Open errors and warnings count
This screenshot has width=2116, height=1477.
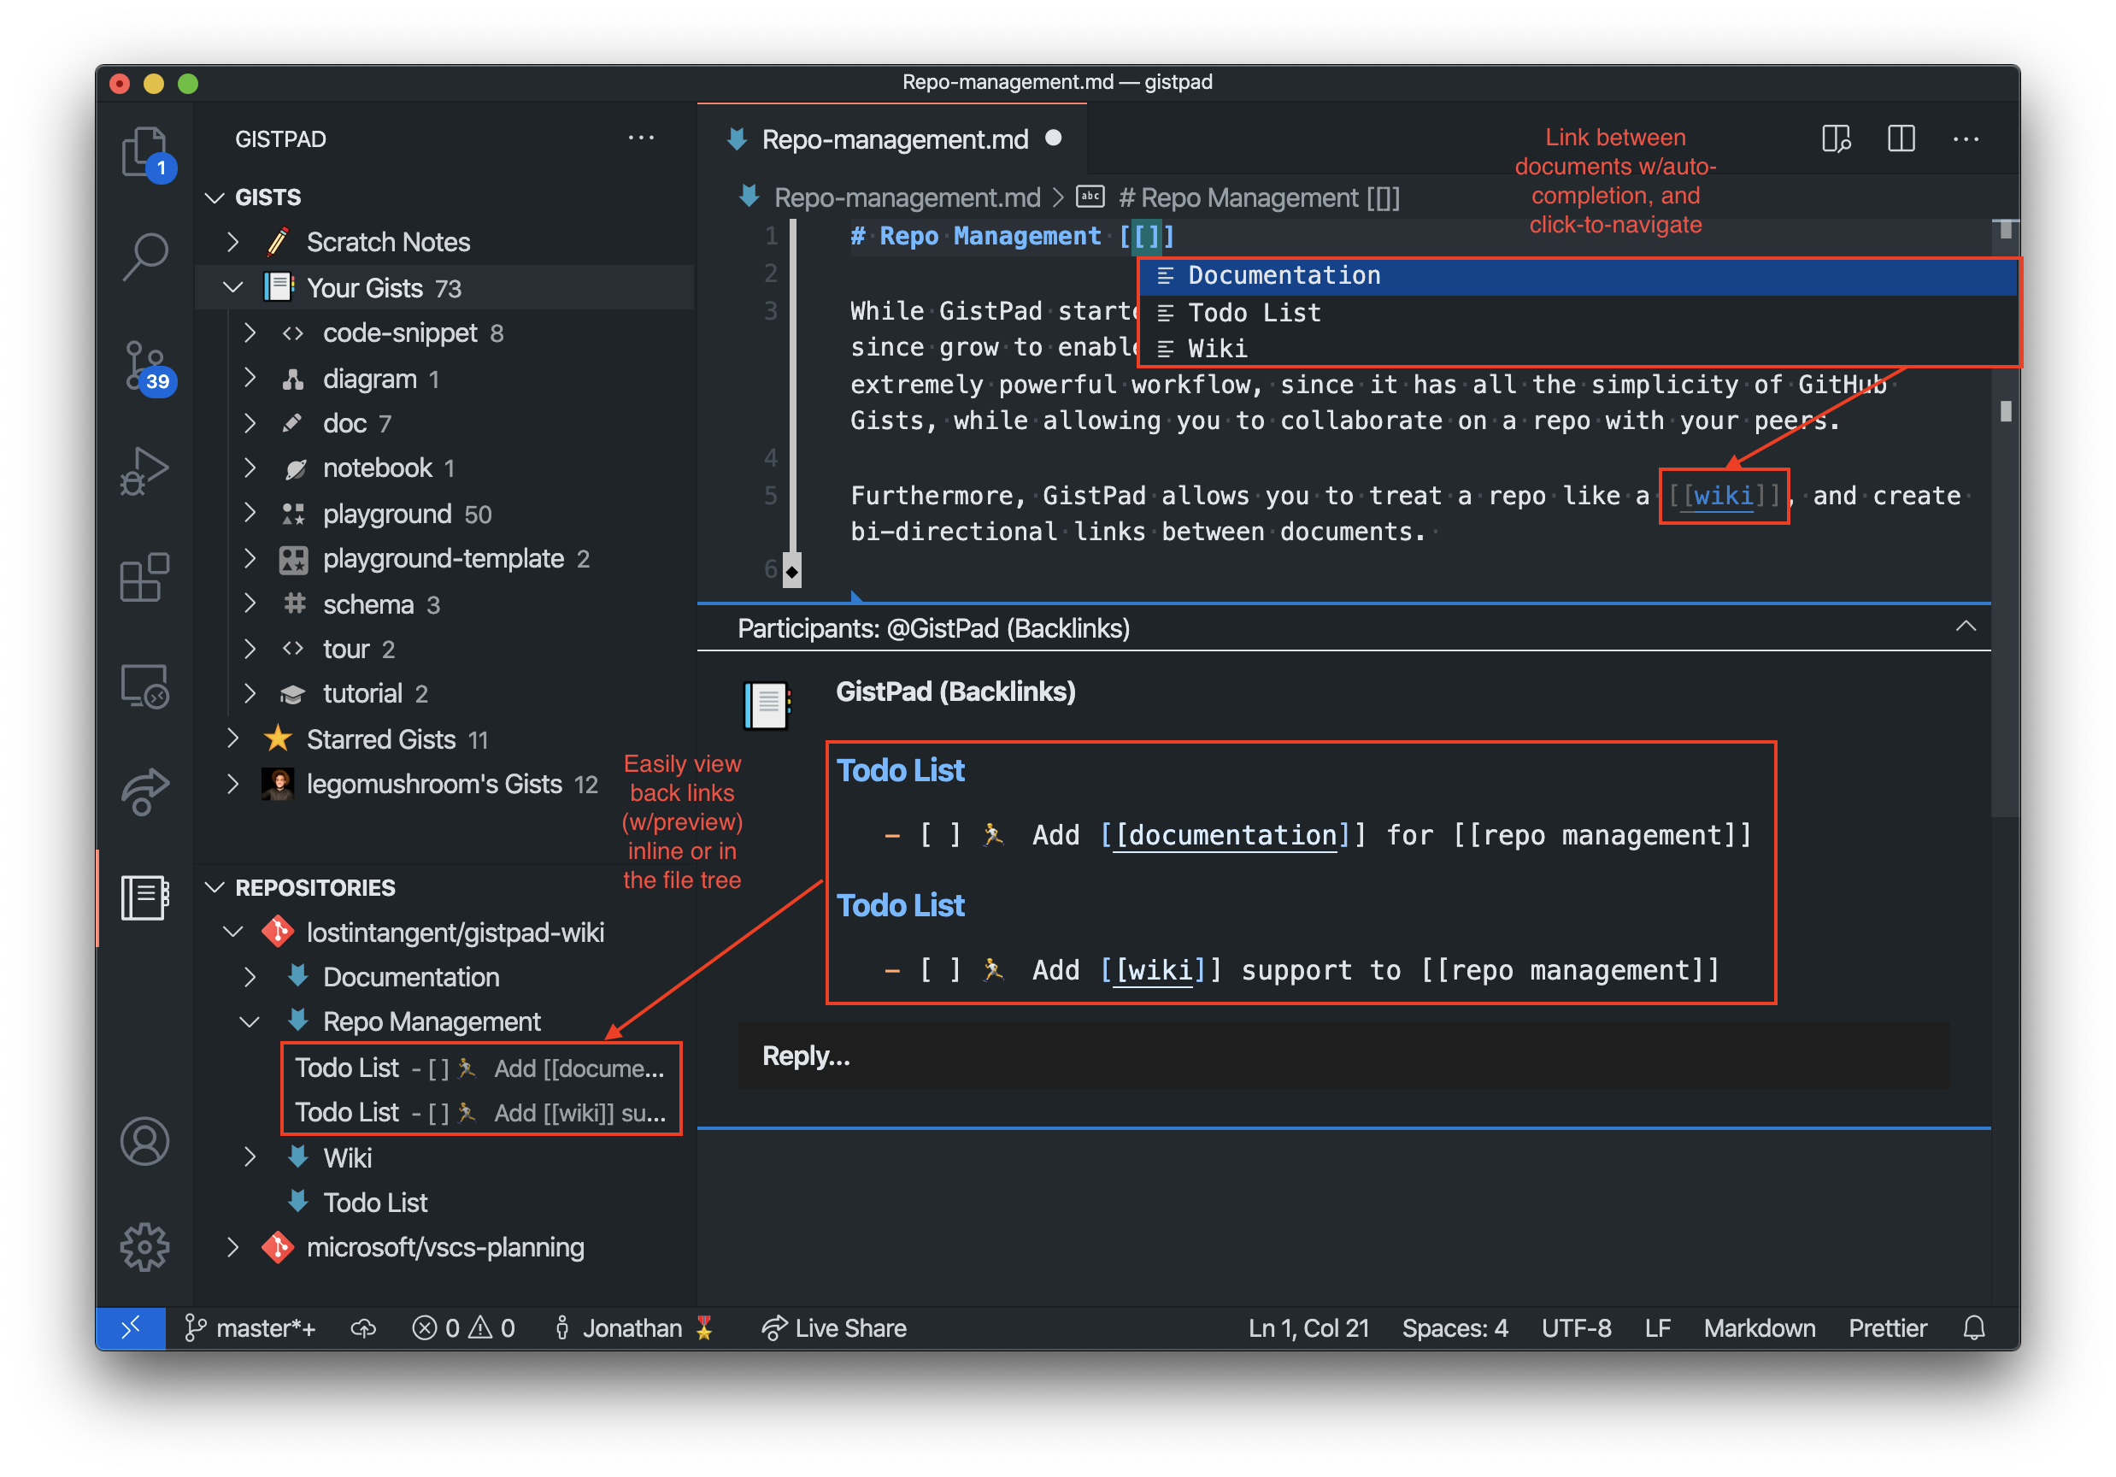[x=463, y=1327]
